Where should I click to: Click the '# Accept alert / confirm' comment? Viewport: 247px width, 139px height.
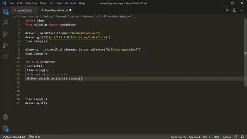[47, 75]
